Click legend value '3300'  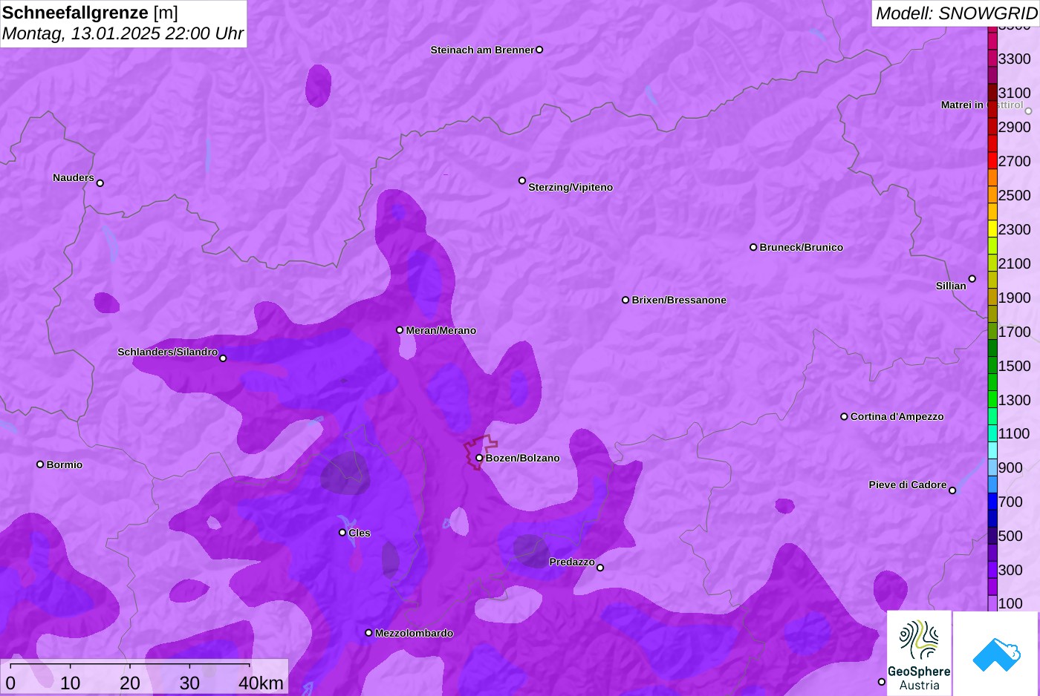[1014, 59]
